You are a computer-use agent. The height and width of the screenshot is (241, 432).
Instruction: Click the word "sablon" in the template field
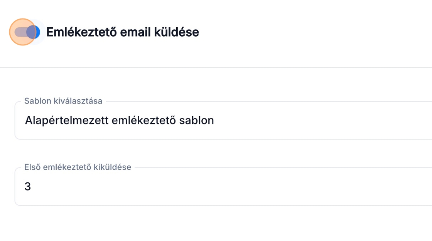pos(197,120)
